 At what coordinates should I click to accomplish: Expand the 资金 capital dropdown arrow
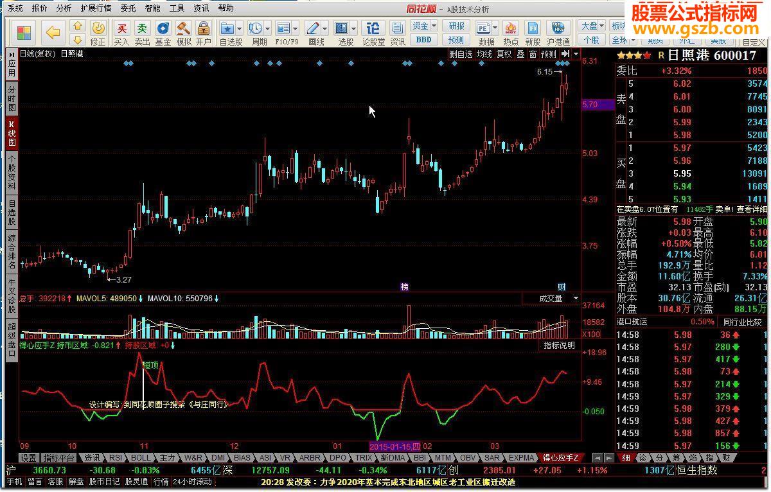click(434, 26)
